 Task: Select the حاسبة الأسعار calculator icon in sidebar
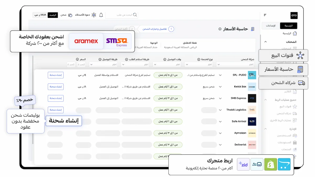pos(300,69)
